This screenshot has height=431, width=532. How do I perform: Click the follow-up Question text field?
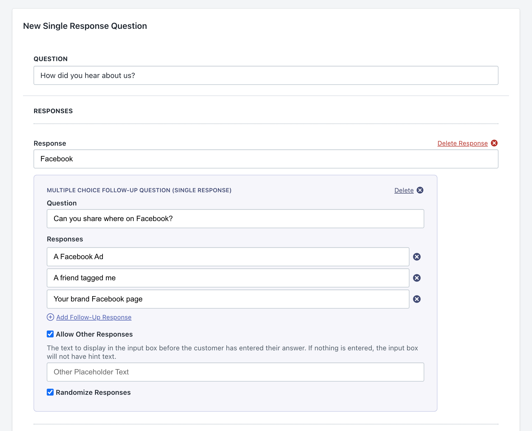tap(235, 219)
